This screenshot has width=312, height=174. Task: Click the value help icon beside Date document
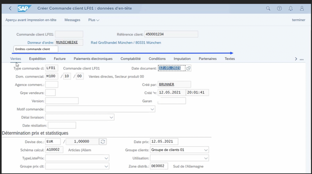click(188, 68)
